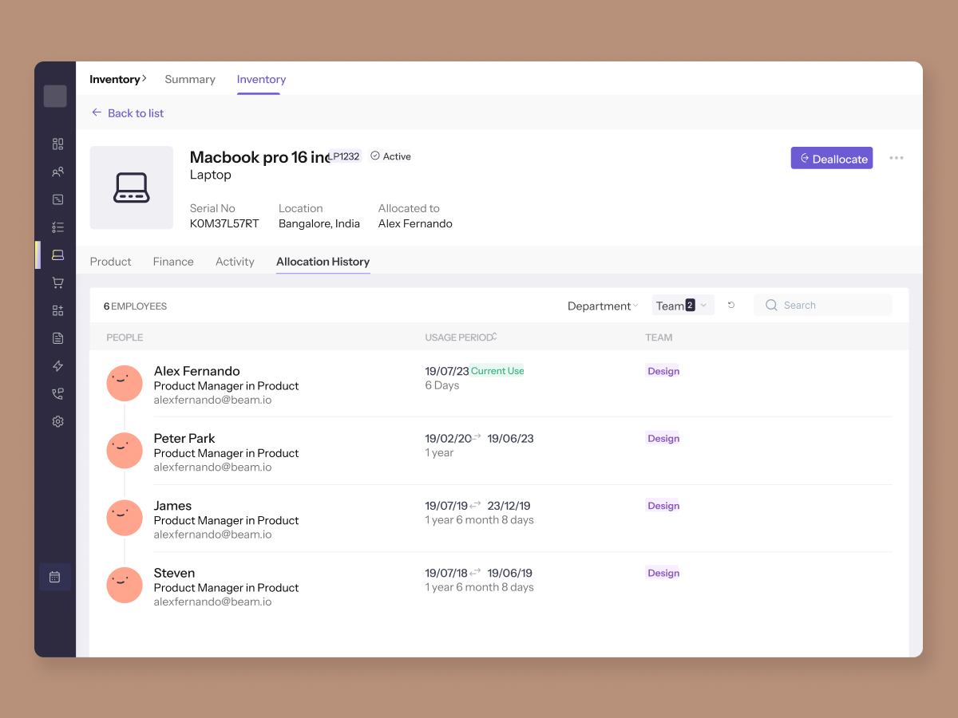Open the dashboard grid icon in sidebar
This screenshot has height=718, width=958.
(x=57, y=144)
